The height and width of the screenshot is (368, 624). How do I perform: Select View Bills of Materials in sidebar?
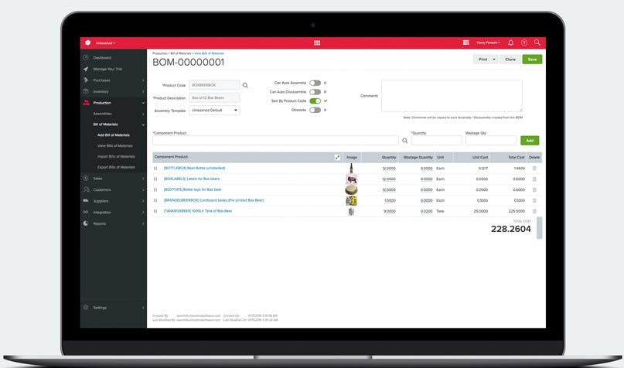click(115, 146)
